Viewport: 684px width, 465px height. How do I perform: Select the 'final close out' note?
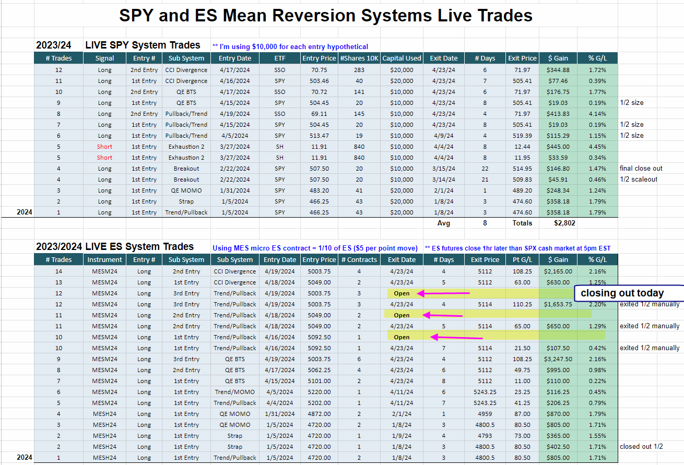(x=641, y=169)
